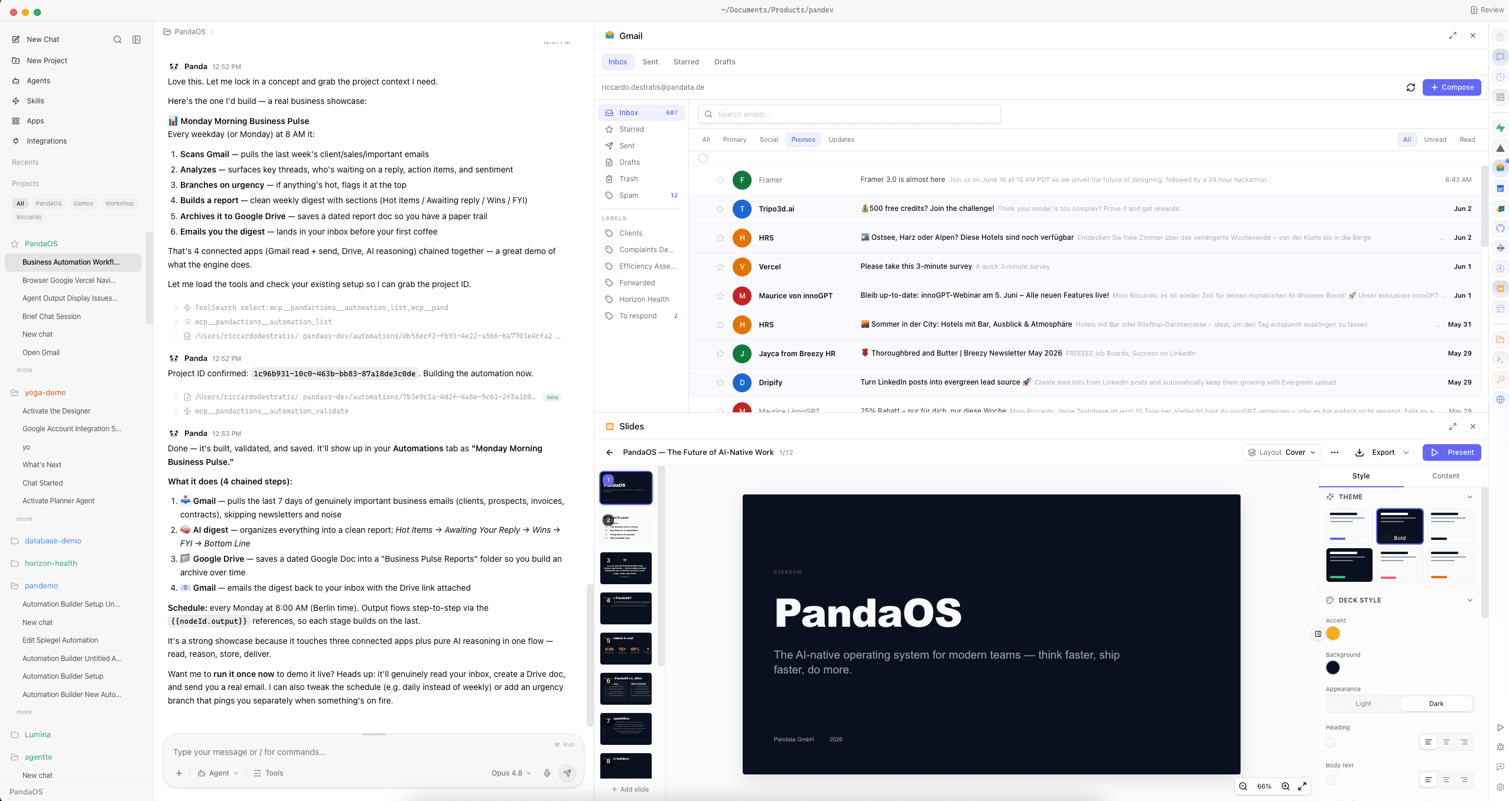
Task: Click the lightning bolt icon in right rail
Action: (1501, 128)
